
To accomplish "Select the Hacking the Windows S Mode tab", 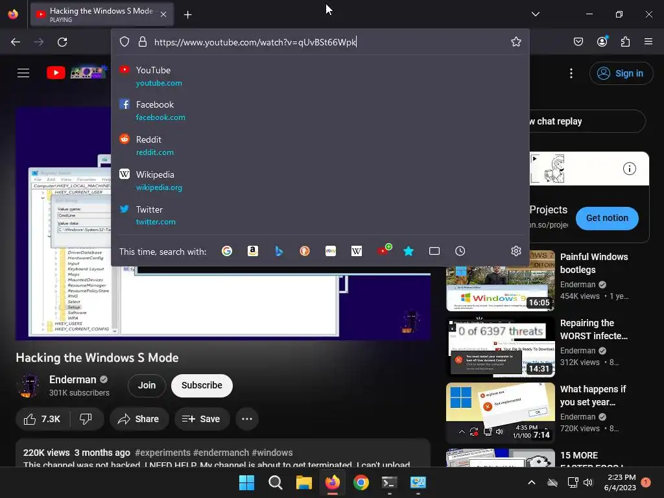I will point(102,15).
